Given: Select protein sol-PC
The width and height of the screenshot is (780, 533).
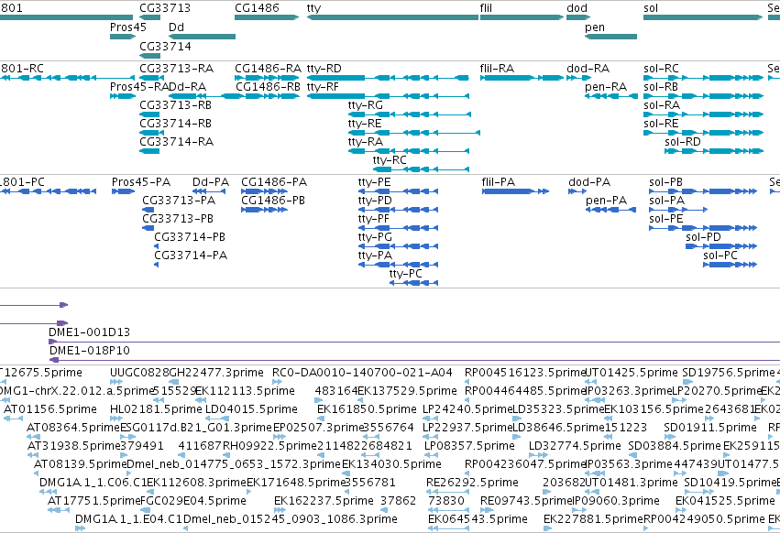Looking at the screenshot, I should click(x=730, y=265).
